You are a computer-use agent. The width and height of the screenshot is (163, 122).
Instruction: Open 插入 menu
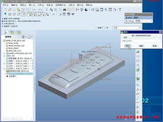coord(32,5)
